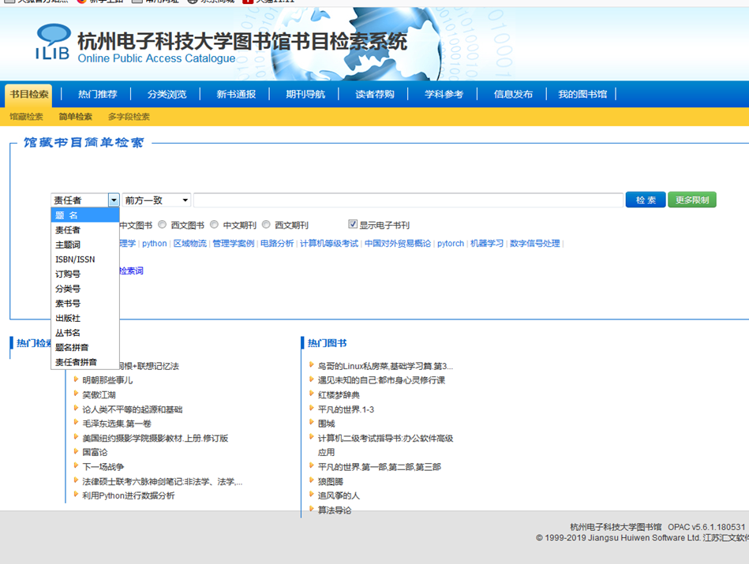Open the 书目检索 tab
The height and width of the screenshot is (564, 749).
point(29,94)
